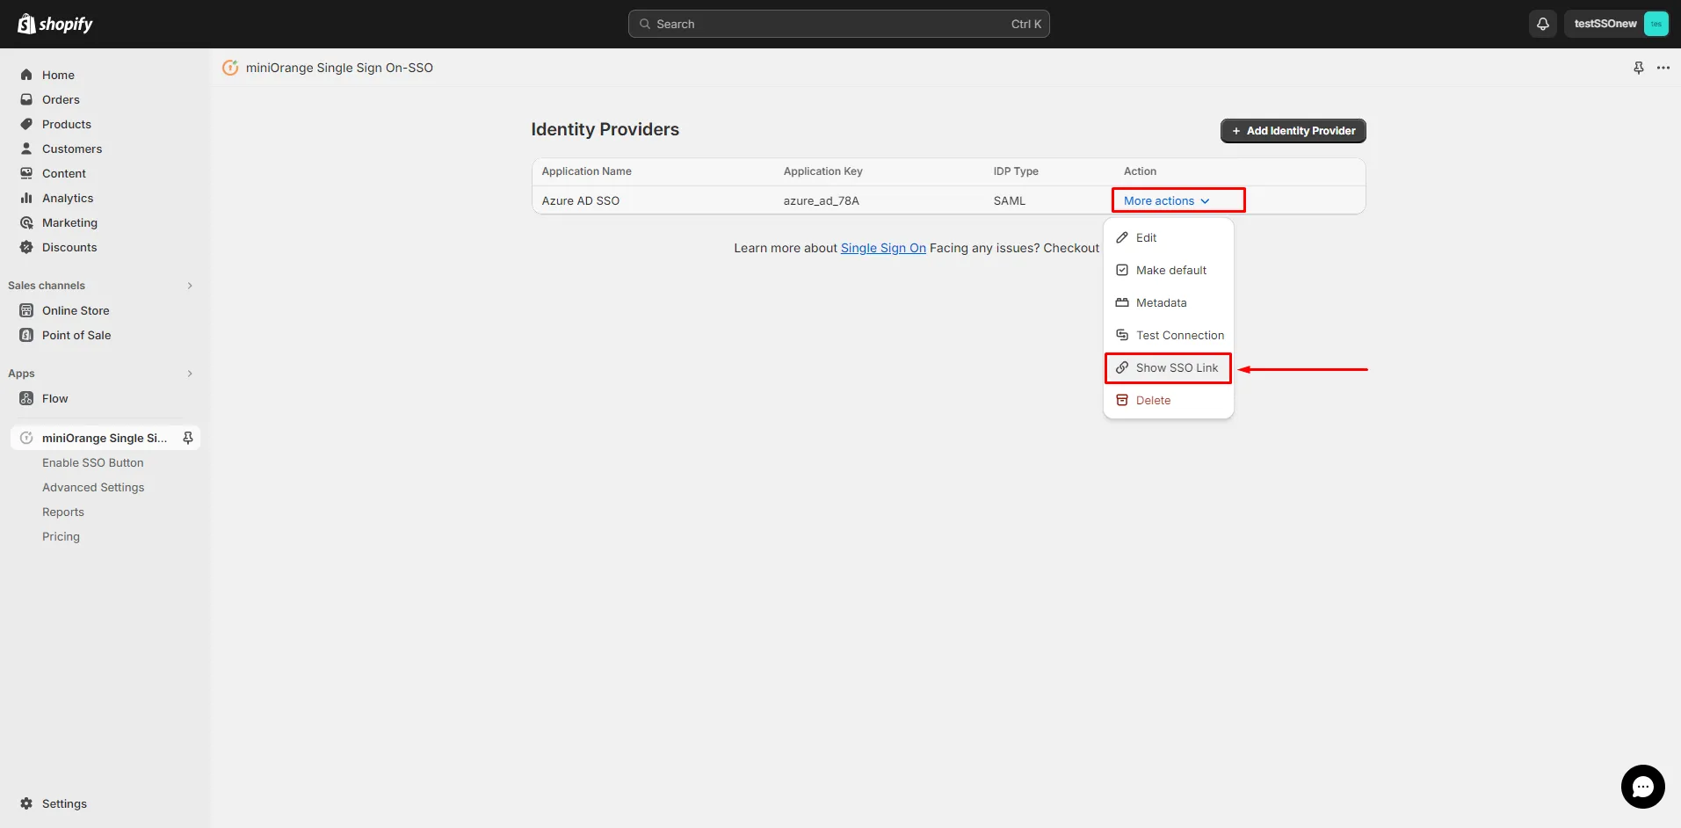Click the Azure AD SSO application name
Viewport: 1681px width, 828px height.
click(x=580, y=200)
